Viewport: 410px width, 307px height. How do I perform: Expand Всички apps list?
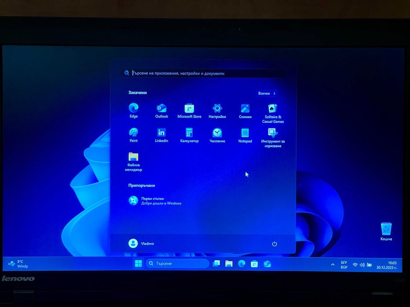click(x=267, y=93)
